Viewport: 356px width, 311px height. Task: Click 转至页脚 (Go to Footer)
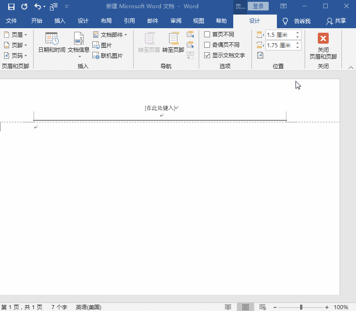tap(173, 42)
